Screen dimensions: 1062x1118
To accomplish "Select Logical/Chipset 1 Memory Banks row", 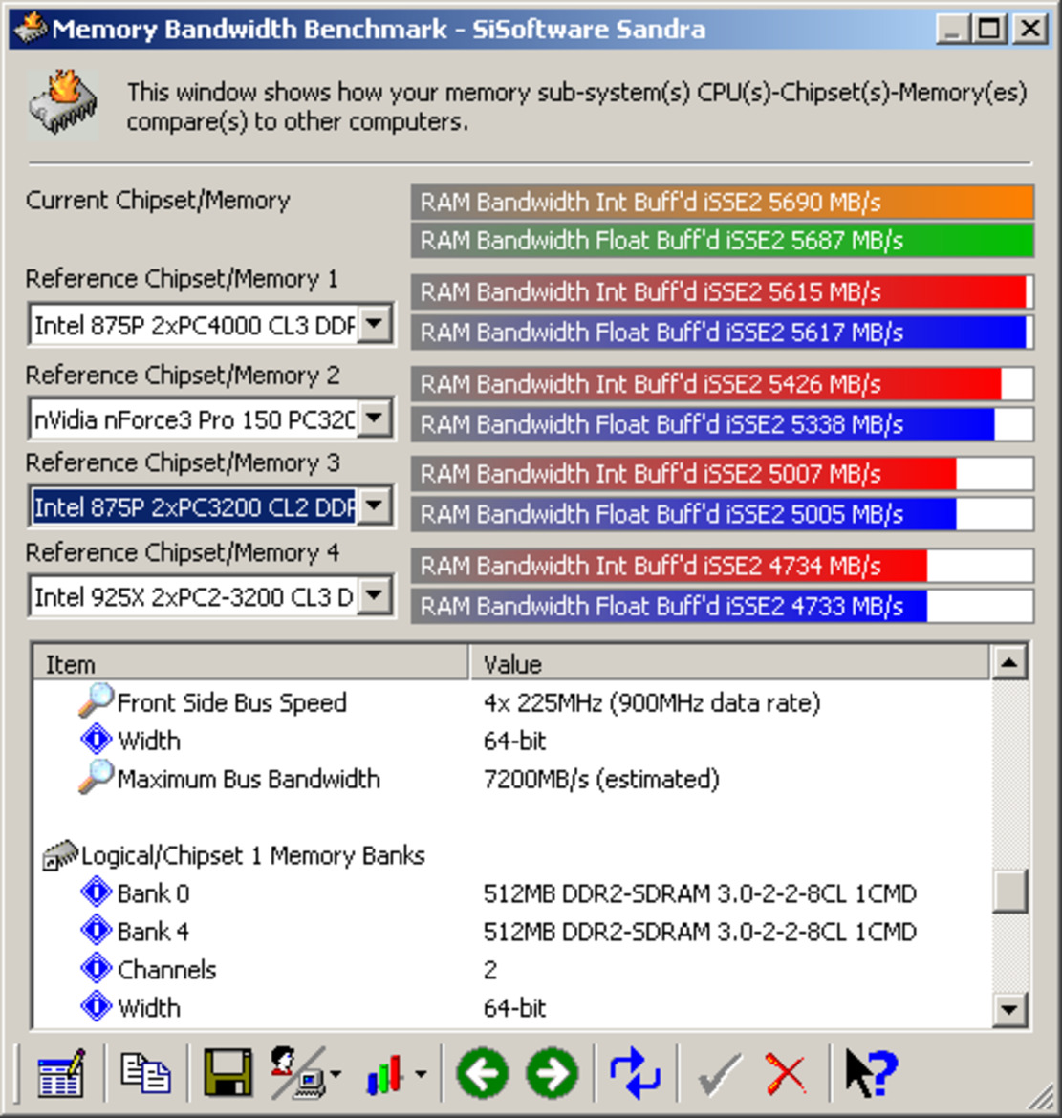I will tap(512, 855).
